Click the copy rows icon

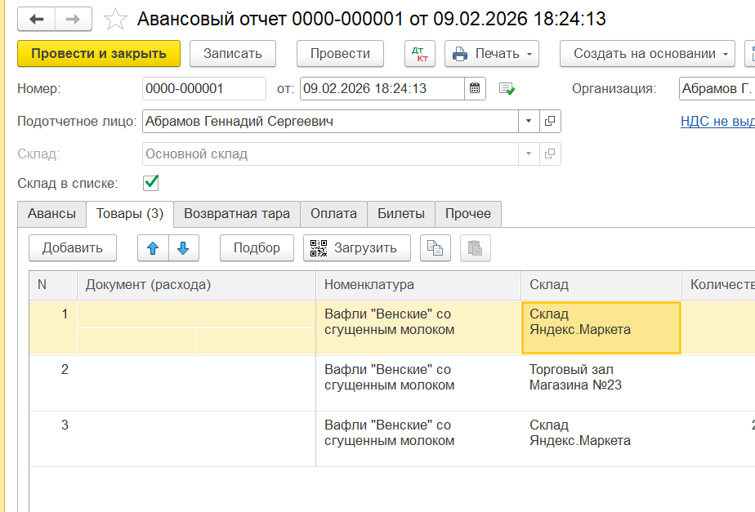point(436,248)
